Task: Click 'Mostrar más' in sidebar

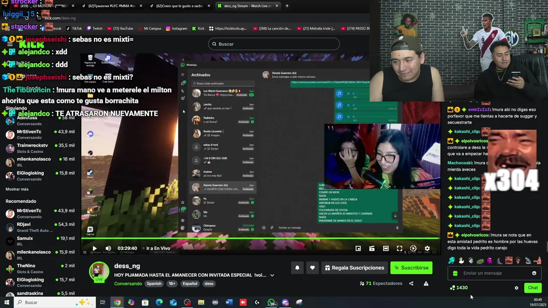Action: 17,189
